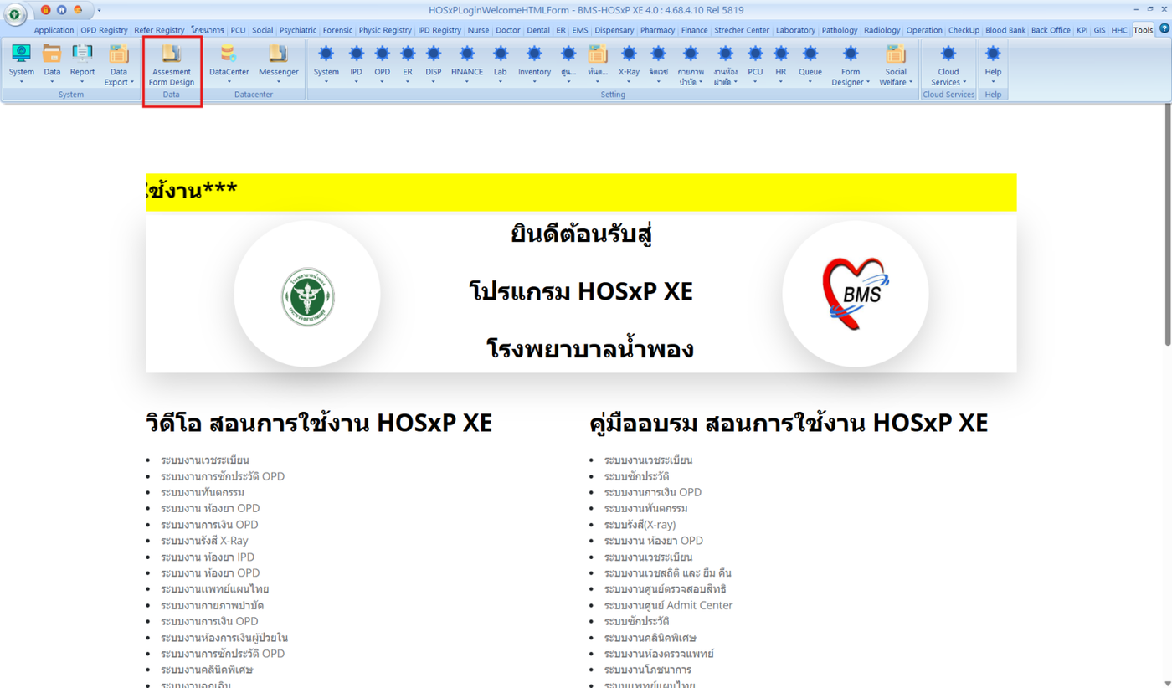Screen dimensions: 1172x688
Task: Click the blue home icon in quick access toolbar
Action: pos(61,10)
